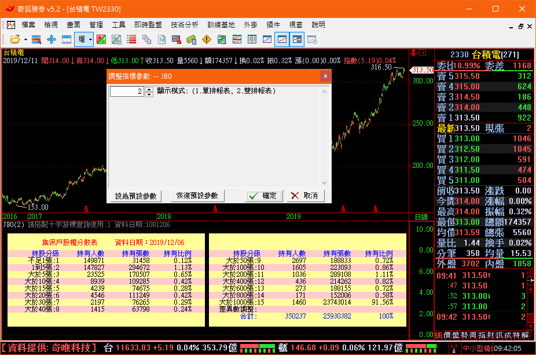The image size is (536, 355).
Task: Restore the inner child window button
Action: tap(520, 26)
